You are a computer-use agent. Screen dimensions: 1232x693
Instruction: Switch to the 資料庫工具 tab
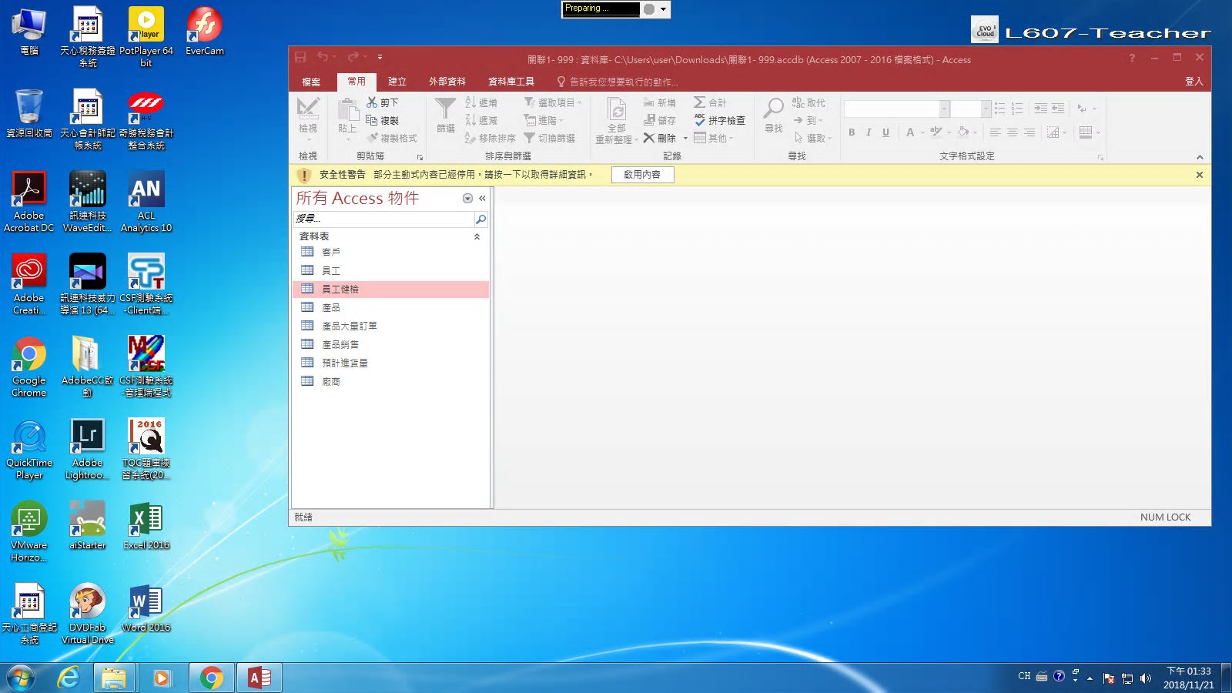point(511,82)
